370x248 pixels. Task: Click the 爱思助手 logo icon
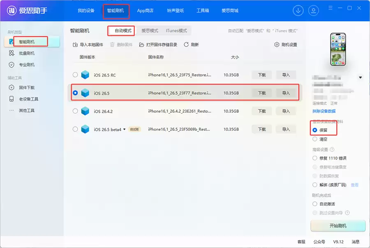pyautogui.click(x=12, y=10)
